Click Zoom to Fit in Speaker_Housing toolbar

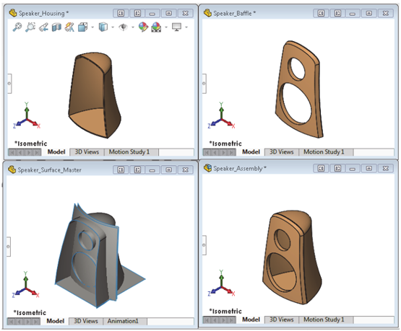[17, 27]
